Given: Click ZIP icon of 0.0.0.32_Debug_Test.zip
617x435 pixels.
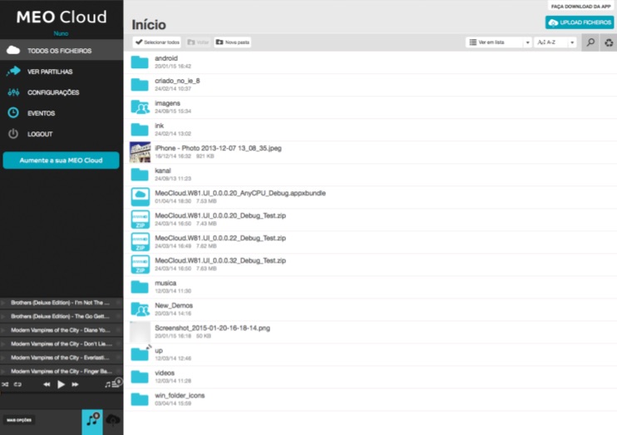Looking at the screenshot, I should (140, 264).
